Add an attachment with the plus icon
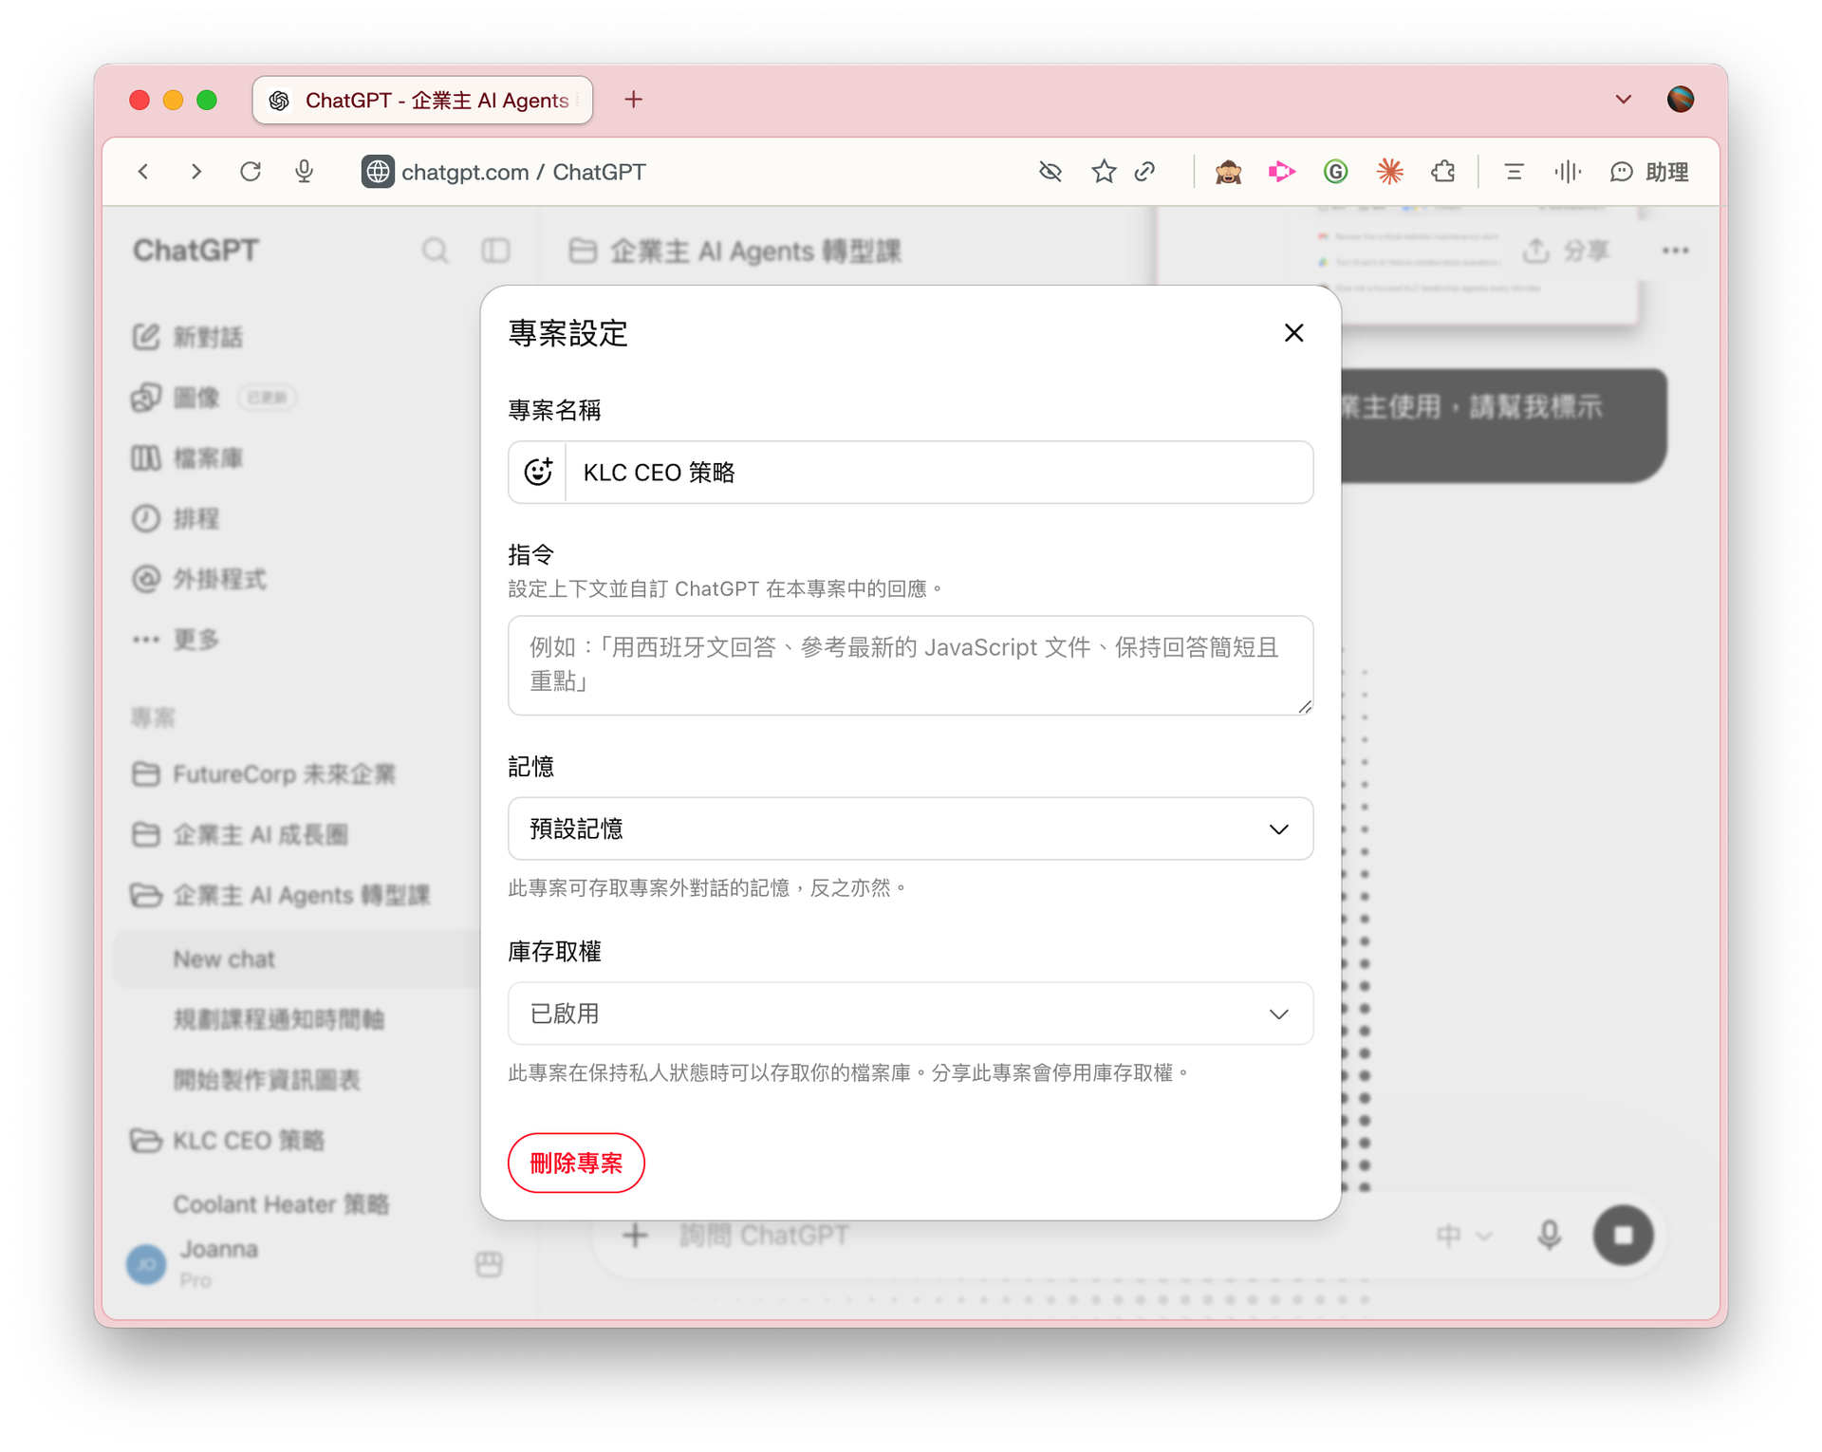The image size is (1822, 1452). (635, 1236)
